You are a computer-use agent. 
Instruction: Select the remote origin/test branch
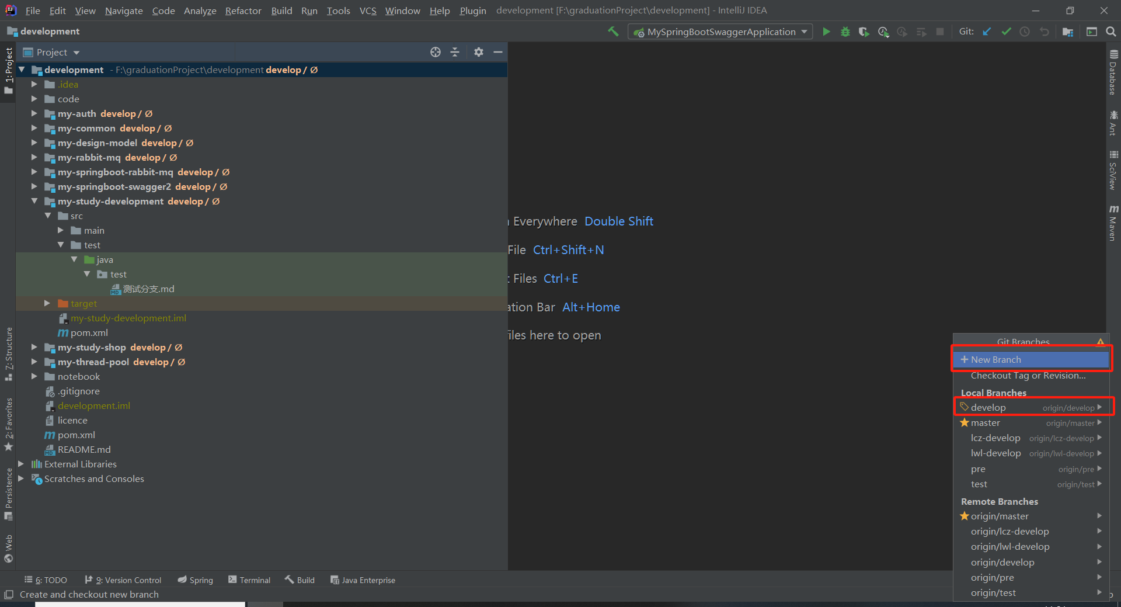tap(1031, 592)
